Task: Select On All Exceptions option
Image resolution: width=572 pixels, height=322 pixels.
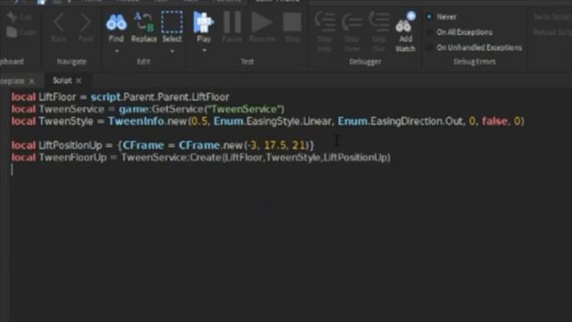Action: click(x=459, y=32)
